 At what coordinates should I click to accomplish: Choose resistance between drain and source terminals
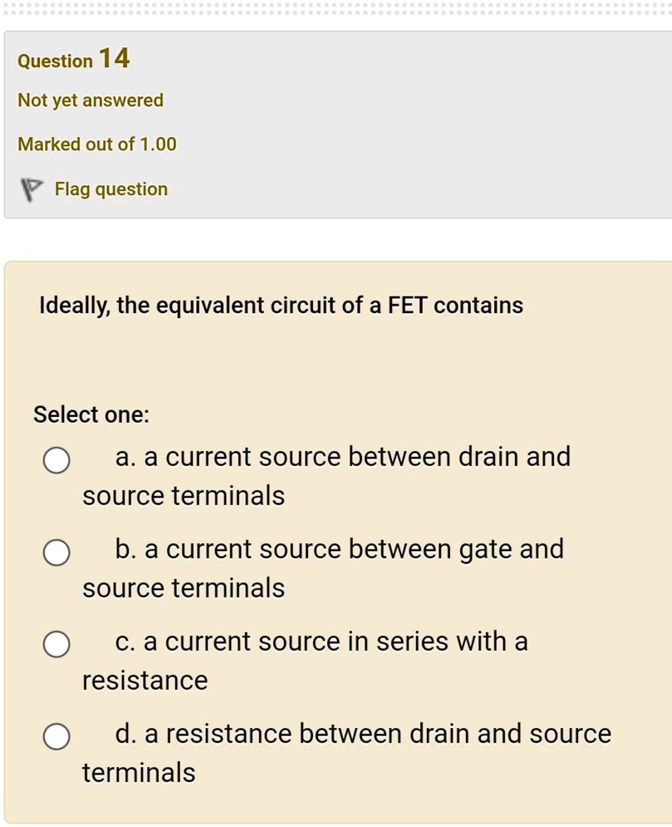56,736
